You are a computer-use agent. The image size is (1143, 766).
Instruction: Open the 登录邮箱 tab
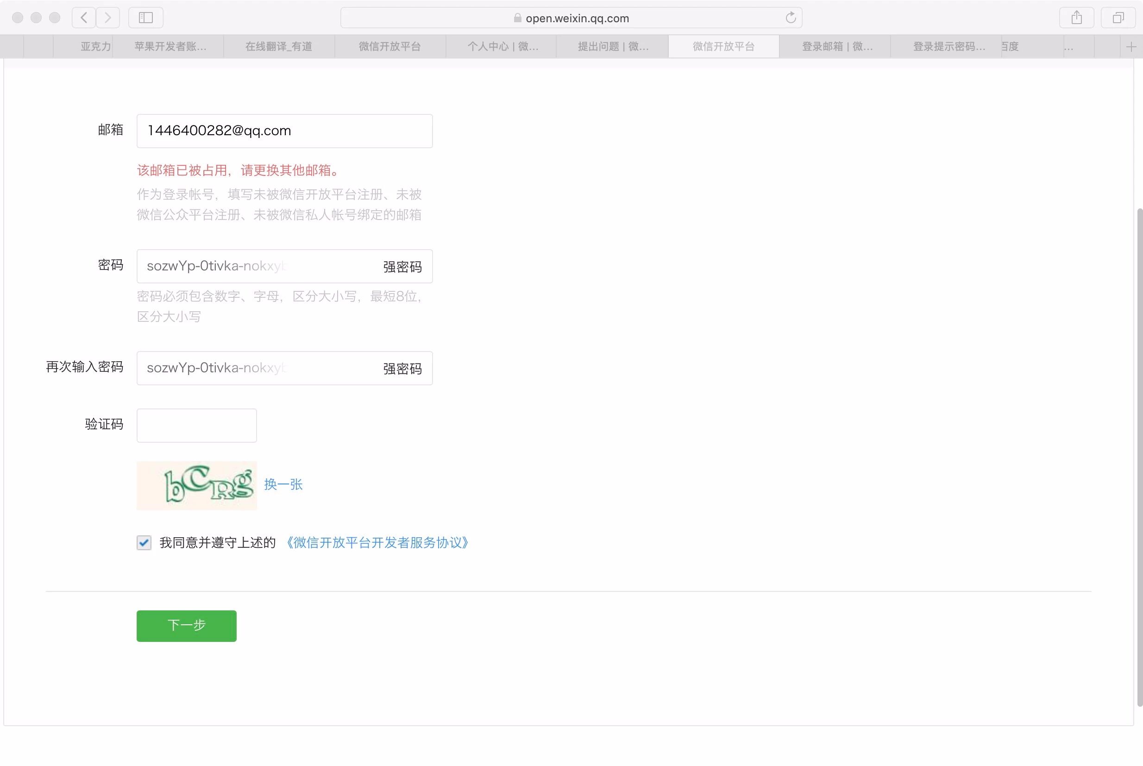(x=837, y=47)
